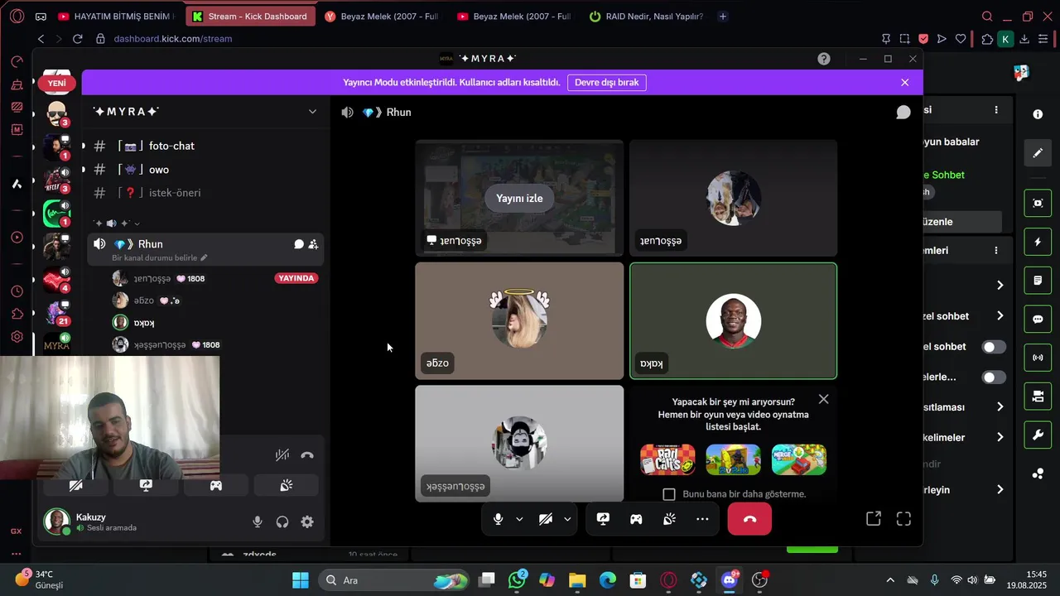The image size is (1060, 596).
Task: Dismiss the purple streamer mode banner
Action: [905, 83]
